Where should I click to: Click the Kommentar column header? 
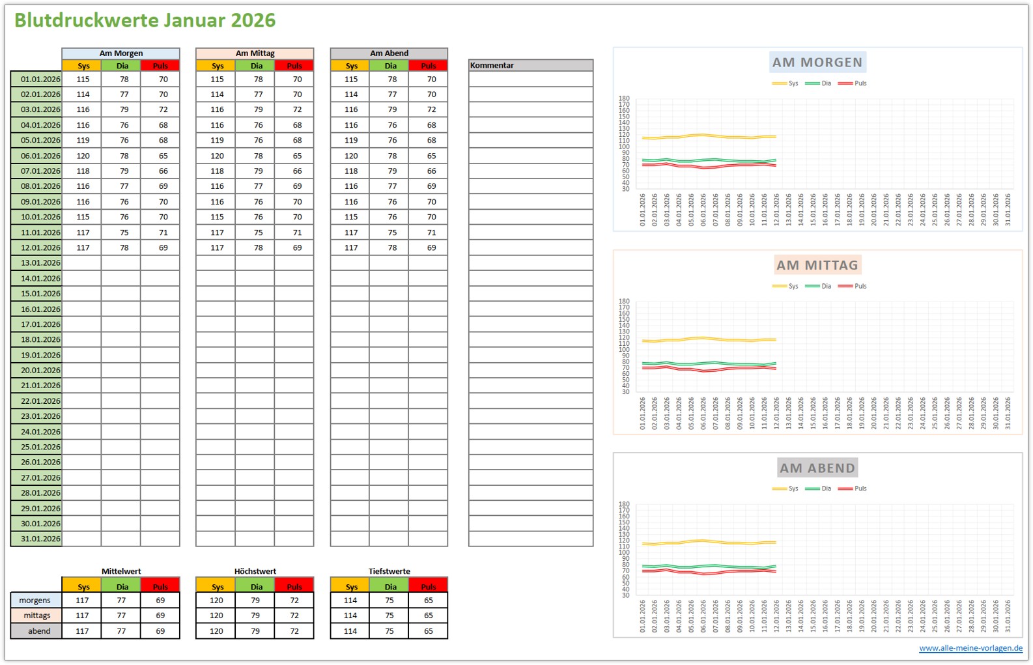click(x=530, y=65)
